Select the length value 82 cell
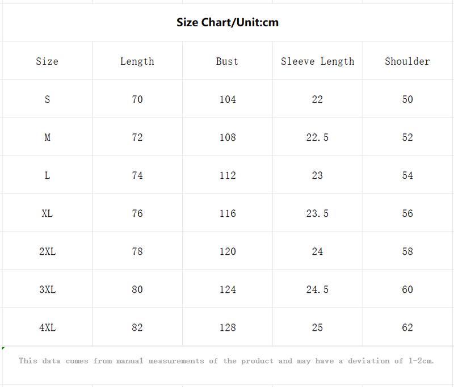 pyautogui.click(x=137, y=327)
